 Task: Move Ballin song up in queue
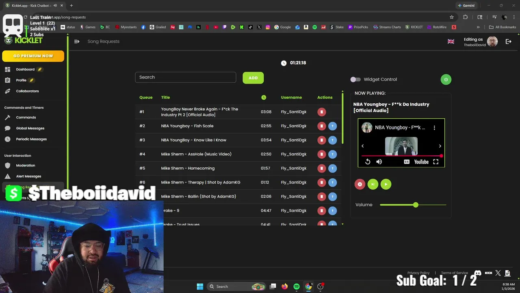(x=332, y=197)
